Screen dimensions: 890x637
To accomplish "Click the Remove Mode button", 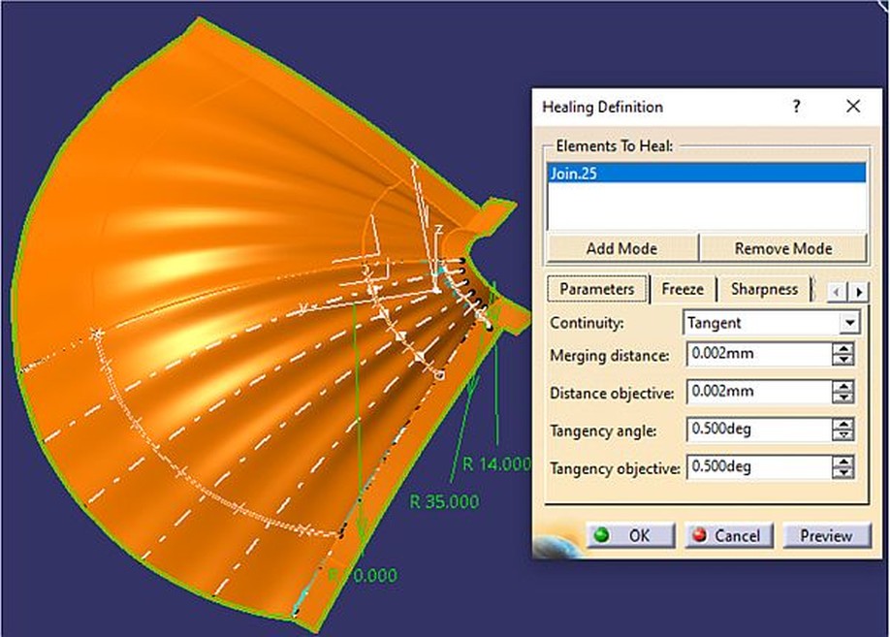I will coord(782,248).
